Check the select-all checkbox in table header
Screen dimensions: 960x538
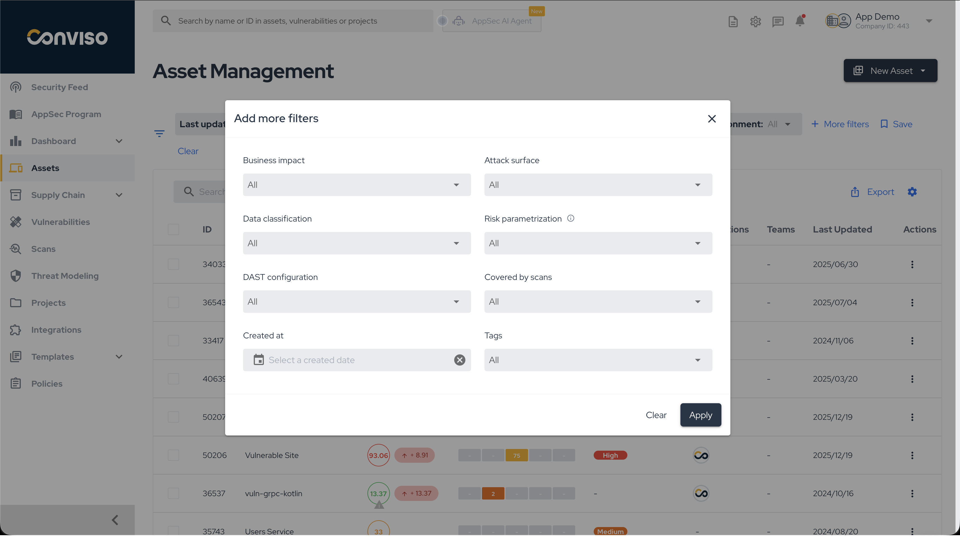point(173,229)
